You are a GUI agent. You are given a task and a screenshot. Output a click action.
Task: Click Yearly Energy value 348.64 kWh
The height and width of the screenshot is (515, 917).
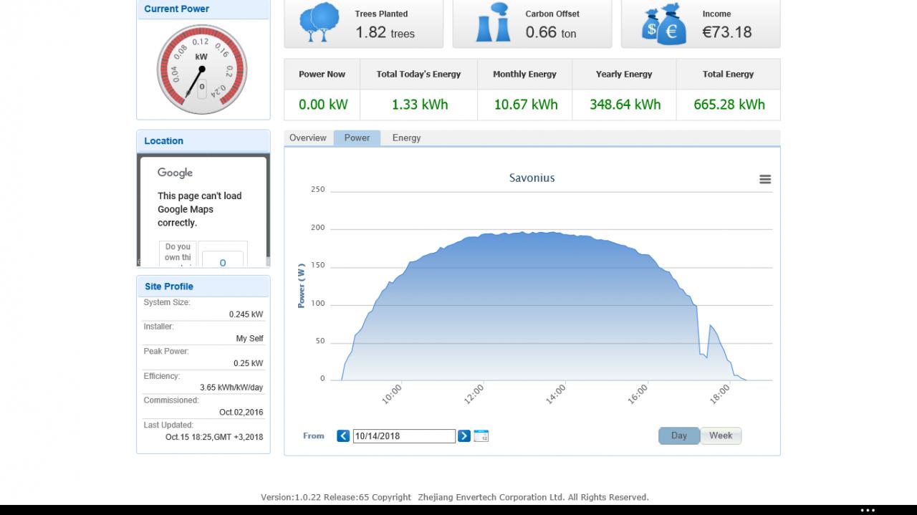click(x=625, y=105)
